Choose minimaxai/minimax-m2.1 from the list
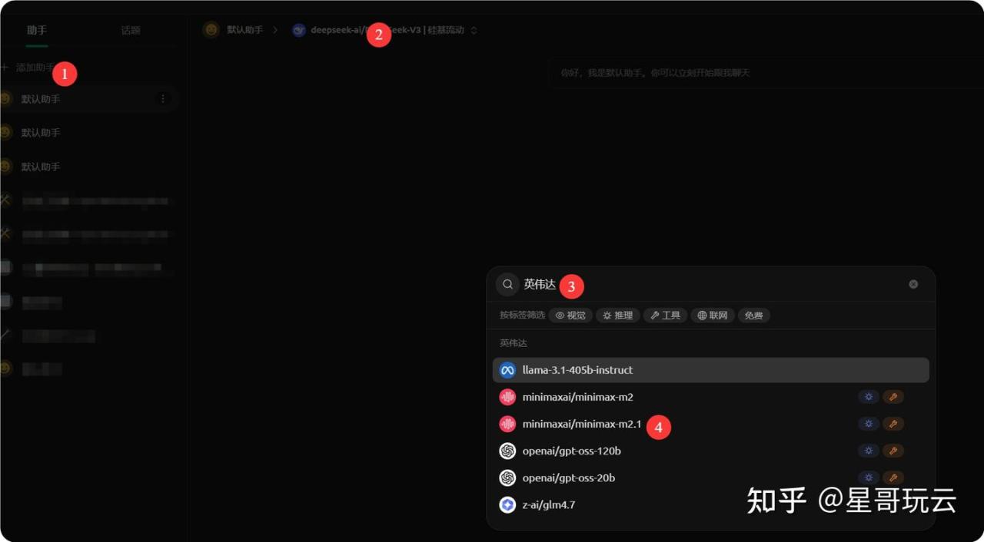The height and width of the screenshot is (542, 984). click(x=581, y=424)
